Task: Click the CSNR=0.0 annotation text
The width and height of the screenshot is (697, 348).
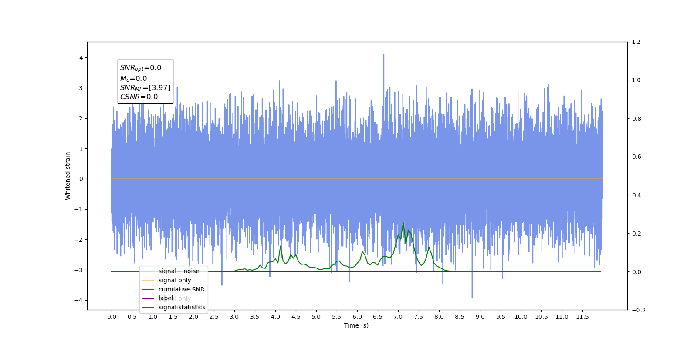Action: 139,97
